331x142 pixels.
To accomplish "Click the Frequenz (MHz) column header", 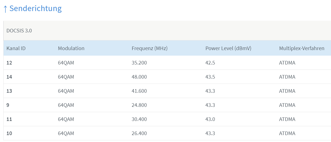I will pyautogui.click(x=149, y=48).
